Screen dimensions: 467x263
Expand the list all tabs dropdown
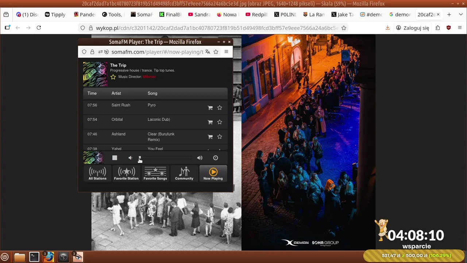pyautogui.click(x=460, y=15)
